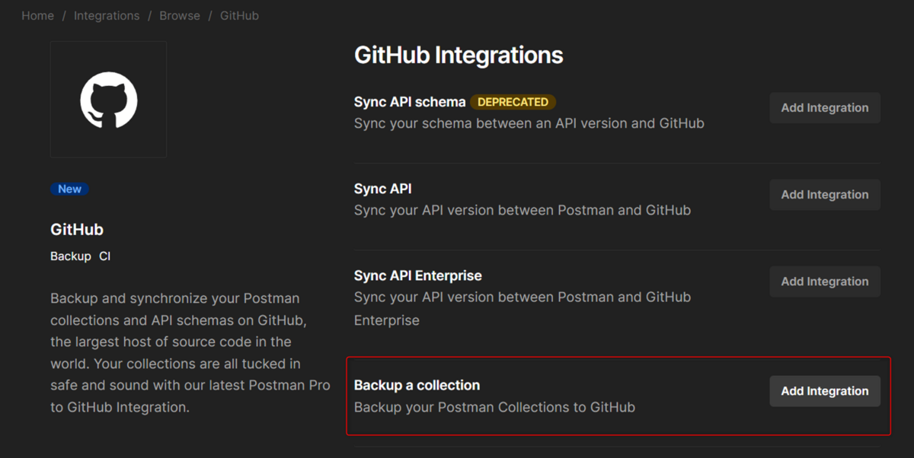Click the Backup a collection title

tap(417, 385)
